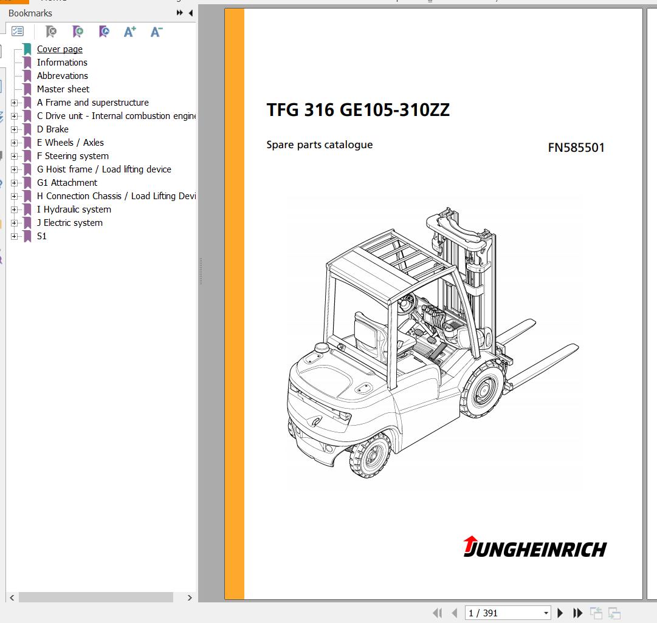The image size is (657, 623).
Task: Click the bookmark options checklist icon
Action: [18, 32]
